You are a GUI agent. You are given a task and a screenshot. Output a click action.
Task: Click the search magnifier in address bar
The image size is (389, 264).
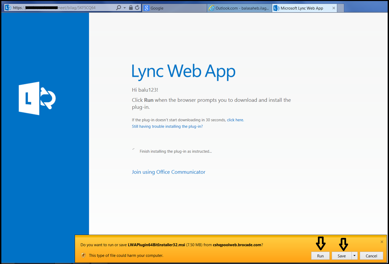click(119, 8)
